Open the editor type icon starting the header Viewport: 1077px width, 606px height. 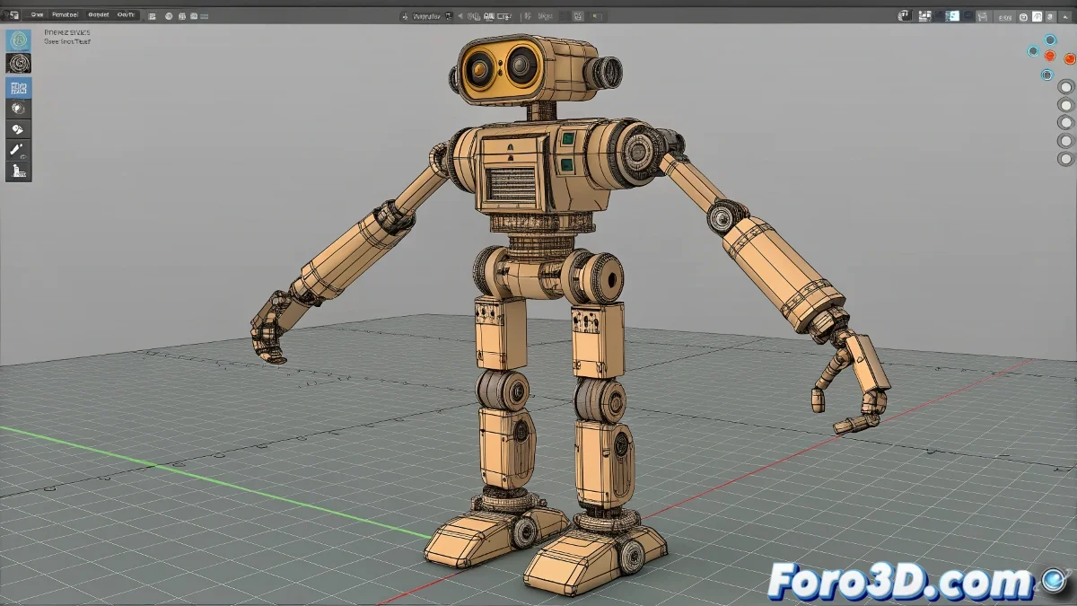coord(13,15)
